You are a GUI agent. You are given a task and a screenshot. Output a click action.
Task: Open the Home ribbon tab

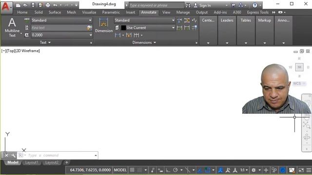point(22,12)
